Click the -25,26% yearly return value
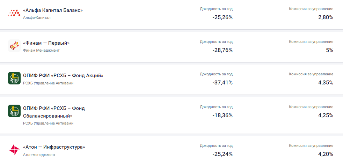 [x=222, y=17]
